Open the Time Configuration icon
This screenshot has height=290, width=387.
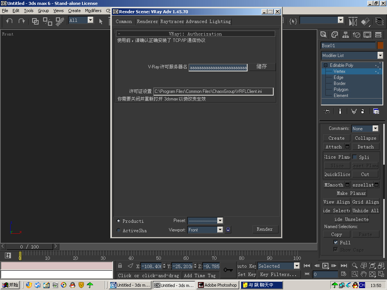(x=344, y=274)
